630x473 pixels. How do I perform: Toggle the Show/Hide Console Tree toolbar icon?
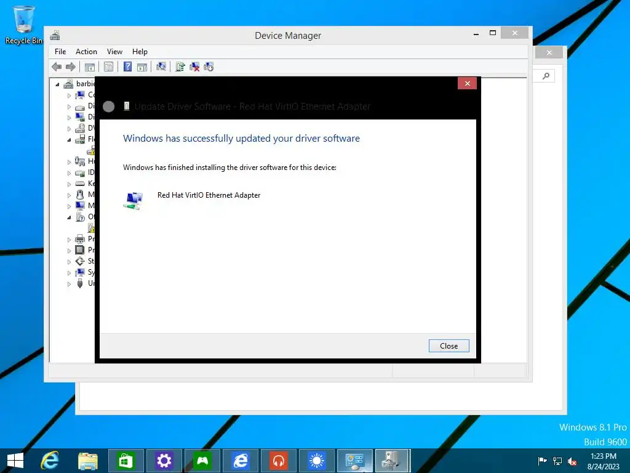pyautogui.click(x=90, y=67)
